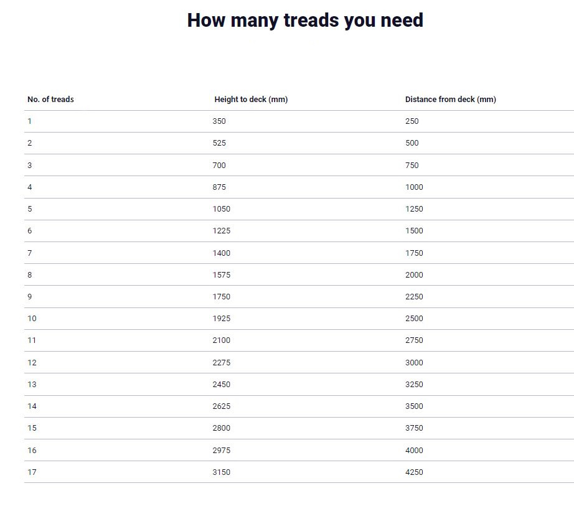574x506 pixels.
Task: Click the 500 distance cell
Action: click(412, 143)
